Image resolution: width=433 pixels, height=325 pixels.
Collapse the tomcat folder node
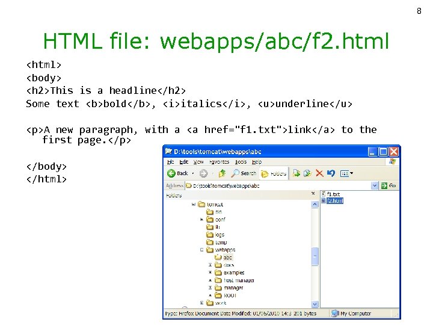pyautogui.click(x=194, y=204)
